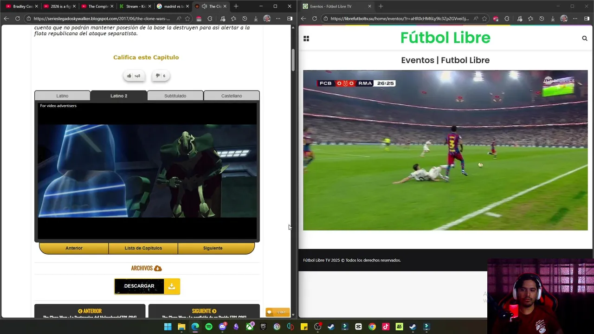The height and width of the screenshot is (334, 594).
Task: Click the Fútbol Libre logo title
Action: tap(445, 38)
